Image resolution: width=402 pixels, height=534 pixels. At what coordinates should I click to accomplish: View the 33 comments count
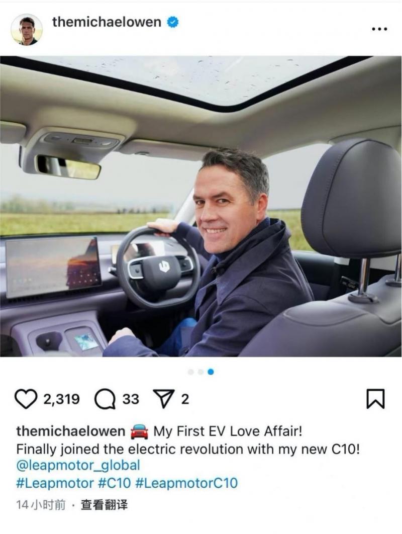click(x=131, y=399)
